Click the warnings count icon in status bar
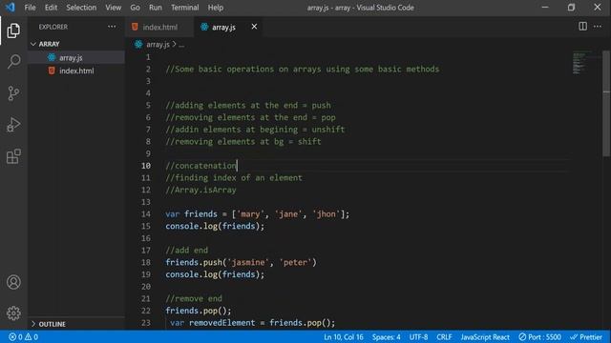This screenshot has width=611, height=343. point(28,336)
